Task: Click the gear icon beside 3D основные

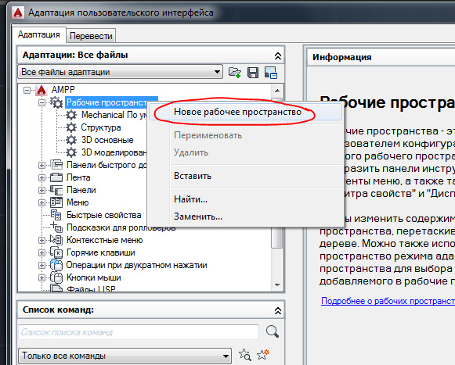Action: [x=71, y=140]
